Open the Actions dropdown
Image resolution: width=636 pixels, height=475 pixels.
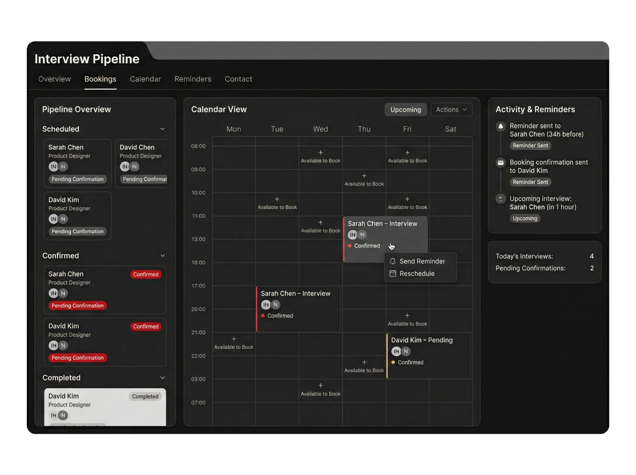click(x=451, y=109)
